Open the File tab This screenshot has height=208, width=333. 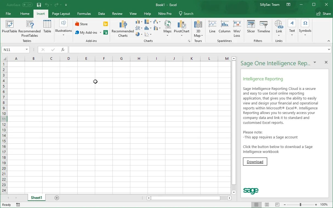pos(8,14)
